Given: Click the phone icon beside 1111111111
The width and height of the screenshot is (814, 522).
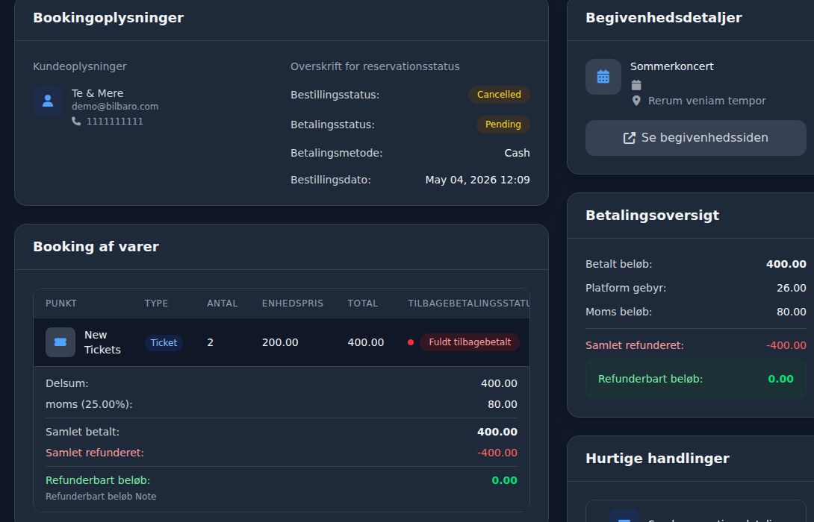Looking at the screenshot, I should pos(76,122).
